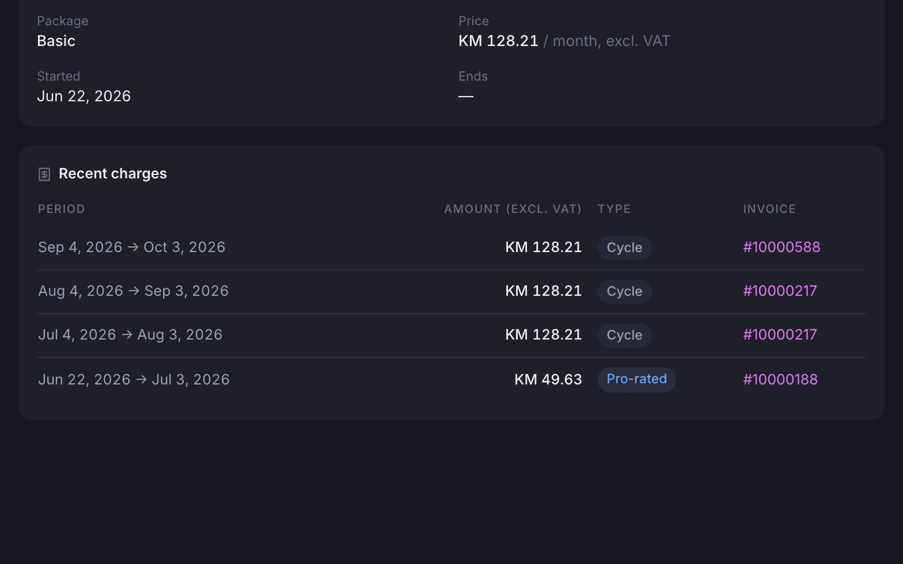The image size is (903, 564).
Task: Click the "TYPE" column header
Action: tap(614, 209)
